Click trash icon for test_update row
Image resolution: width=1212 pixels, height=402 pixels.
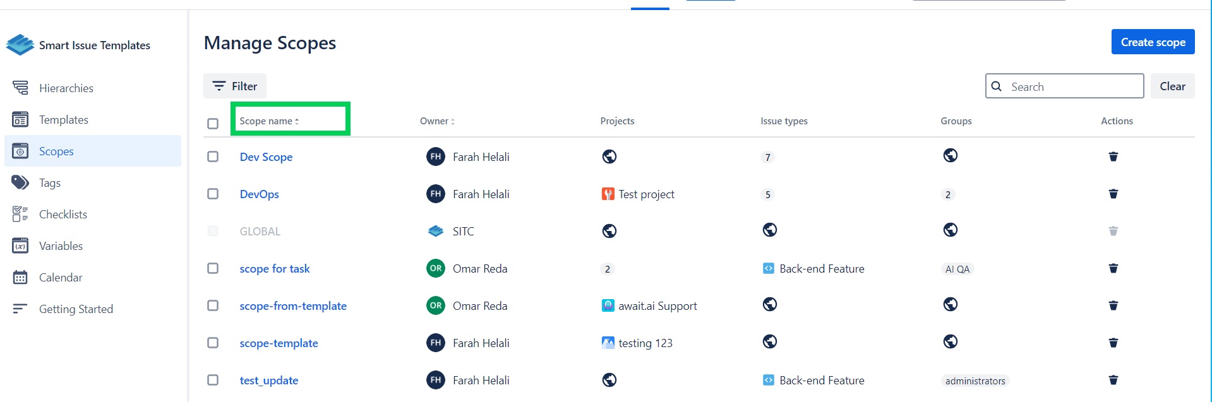[1113, 380]
